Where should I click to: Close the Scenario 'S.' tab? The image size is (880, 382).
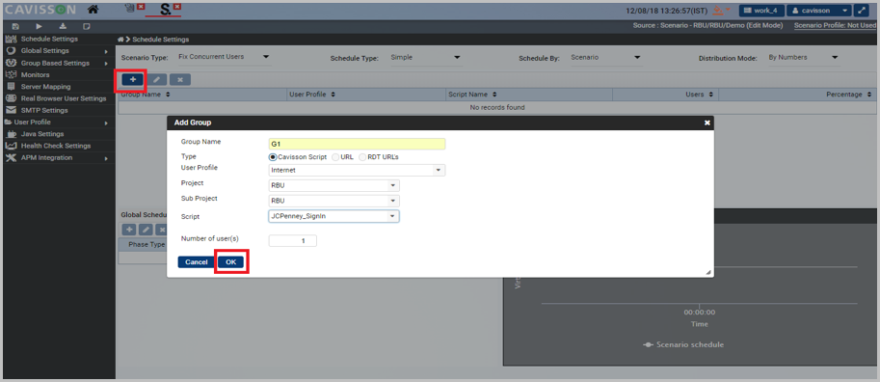tap(177, 7)
